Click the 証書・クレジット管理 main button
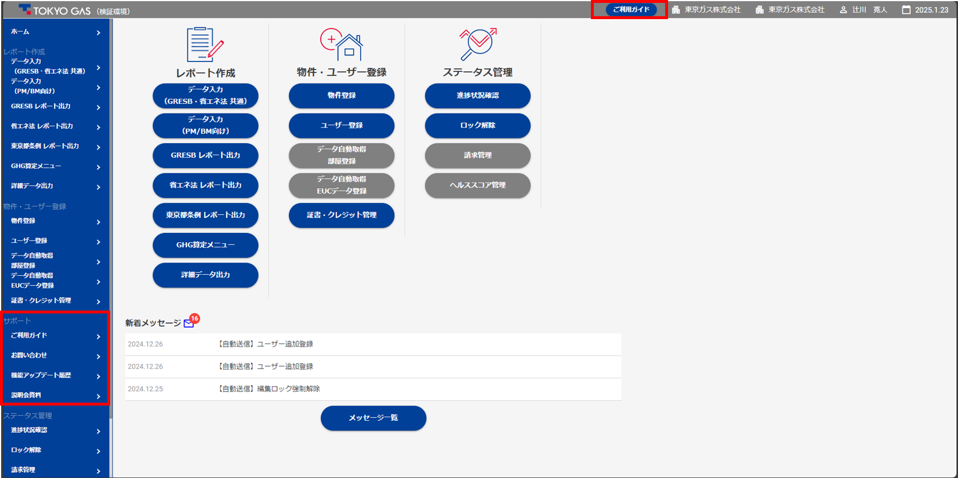The image size is (958, 478). coord(341,215)
